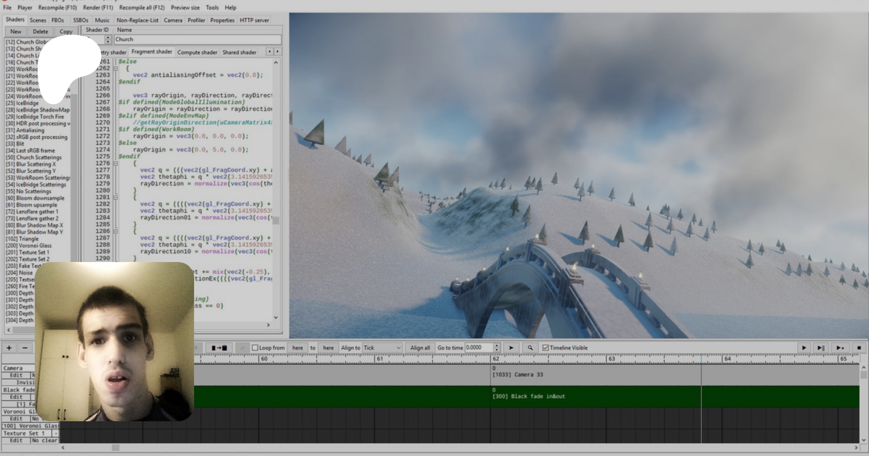The width and height of the screenshot is (869, 456).
Task: Click the minus button to remove timeline track
Action: point(25,347)
